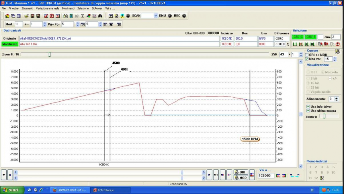Click the MOD button at bottom
344x194 pixels.
click(241, 178)
